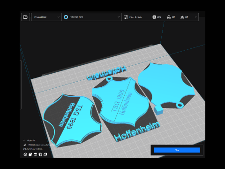This screenshot has height=169, width=225.
Task: Click the object dimensions text in mm
Action: pyautogui.click(x=33, y=149)
